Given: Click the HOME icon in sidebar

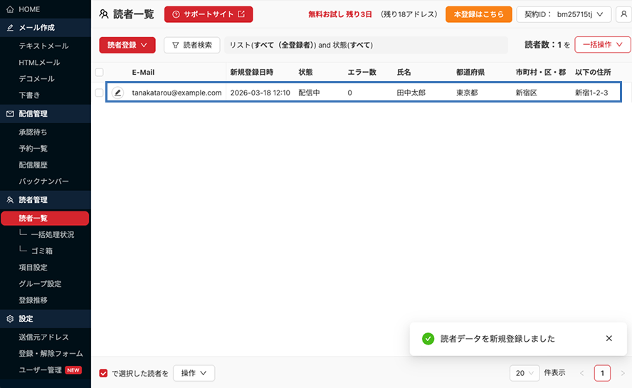Looking at the screenshot, I should [10, 9].
